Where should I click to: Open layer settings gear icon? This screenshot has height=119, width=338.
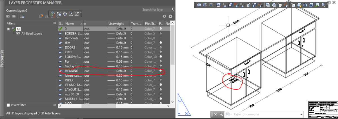(x=170, y=17)
